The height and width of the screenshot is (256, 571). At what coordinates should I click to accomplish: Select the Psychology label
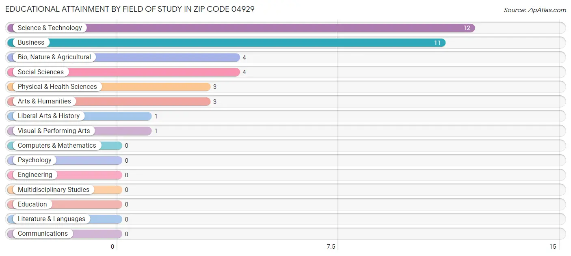35,160
